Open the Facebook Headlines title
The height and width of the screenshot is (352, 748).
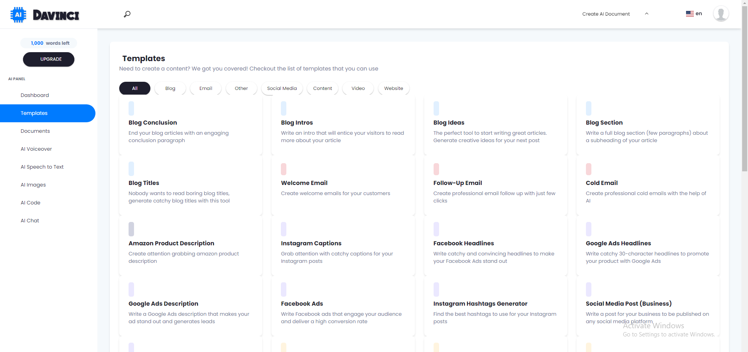(464, 243)
